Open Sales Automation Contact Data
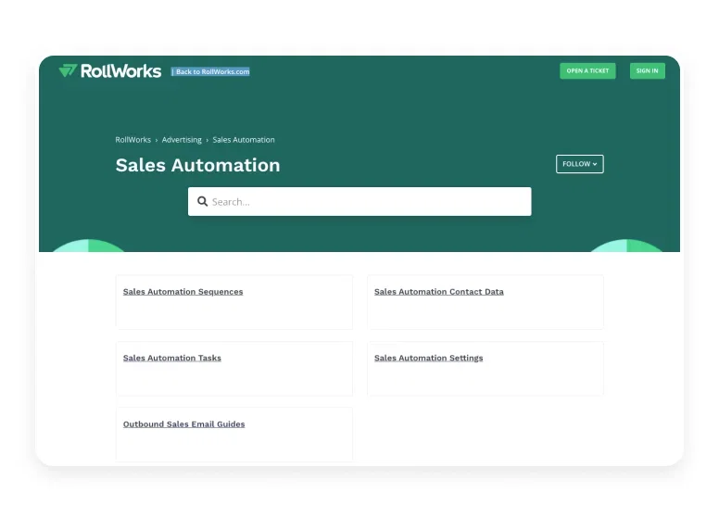The image size is (719, 518). pyautogui.click(x=439, y=292)
